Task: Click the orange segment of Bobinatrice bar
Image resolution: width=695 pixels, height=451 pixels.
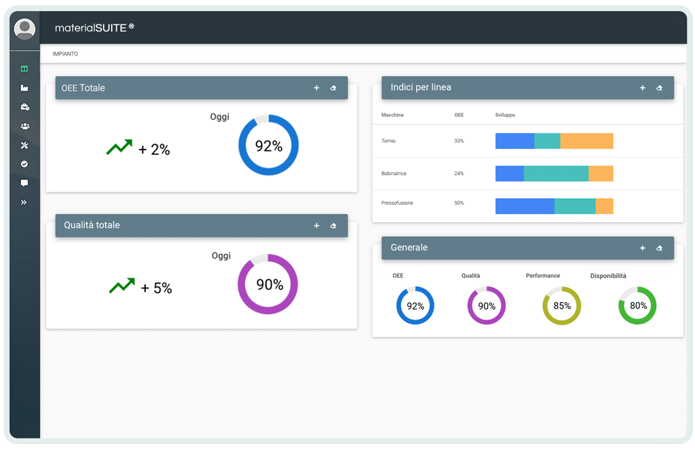Action: (x=600, y=174)
